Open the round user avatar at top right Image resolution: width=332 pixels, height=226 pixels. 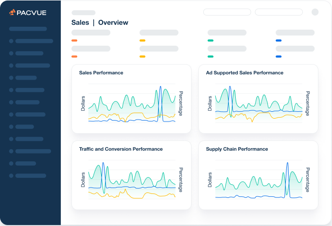(x=315, y=12)
